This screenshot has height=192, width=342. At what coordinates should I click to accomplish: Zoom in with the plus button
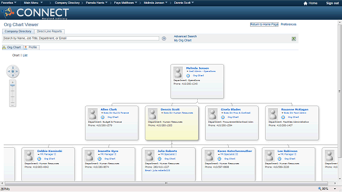click(x=13, y=83)
